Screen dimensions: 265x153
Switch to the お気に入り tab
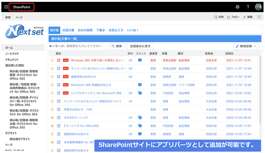[x=116, y=30]
